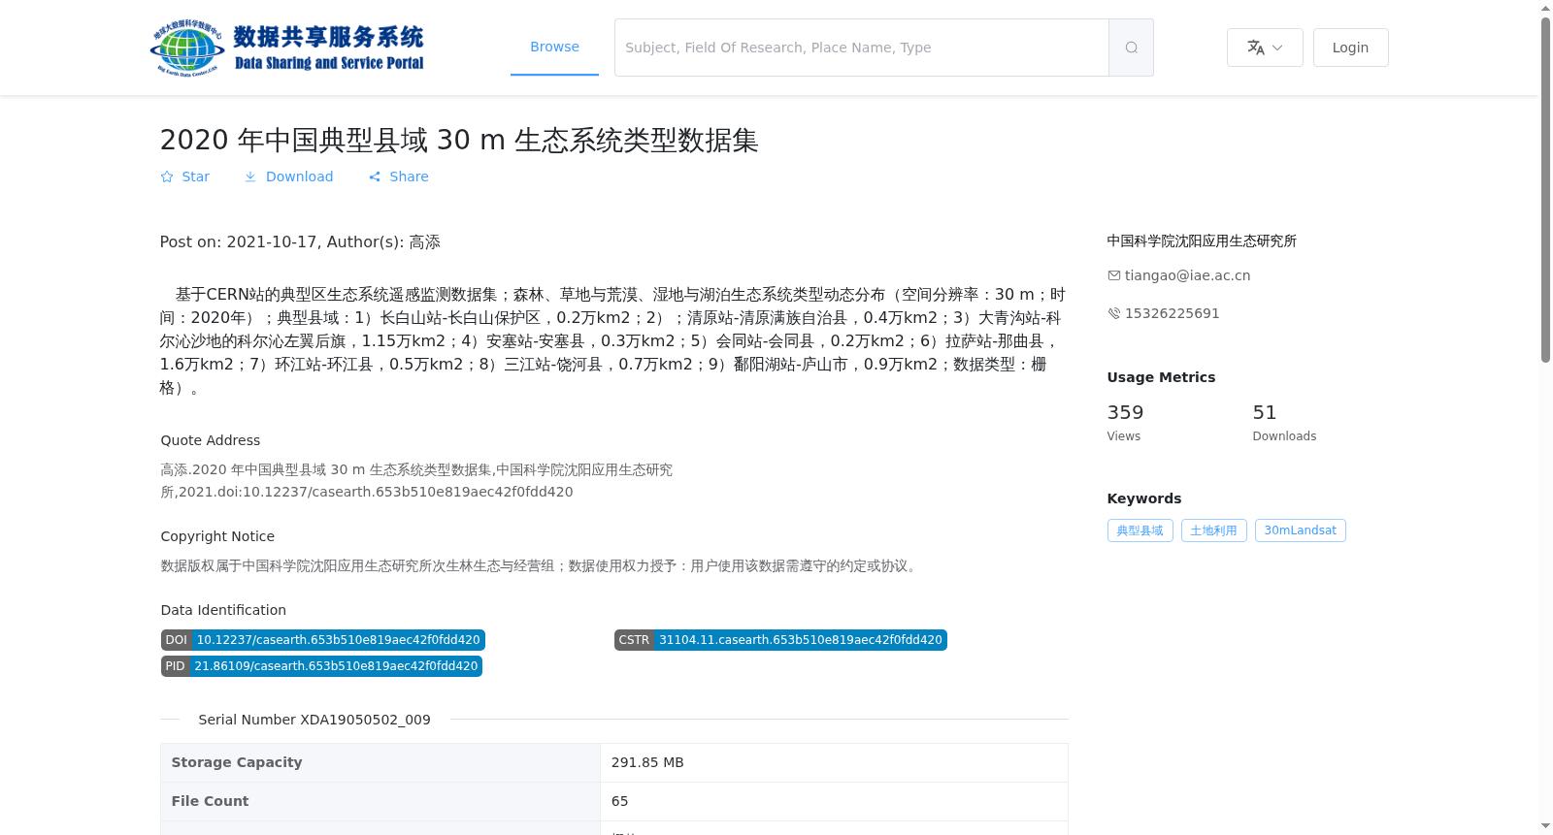Click the Keywords heading
Viewport: 1553px width, 835px height.
(1144, 498)
